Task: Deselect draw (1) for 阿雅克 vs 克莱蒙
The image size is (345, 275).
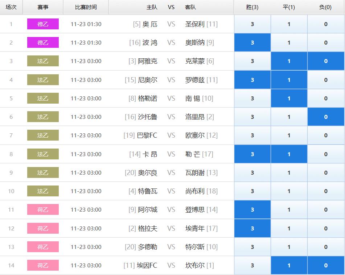Action: [x=289, y=61]
